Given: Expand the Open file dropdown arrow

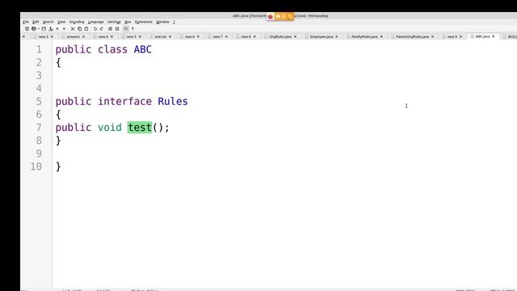Looking at the screenshot, I should [x=38, y=29].
